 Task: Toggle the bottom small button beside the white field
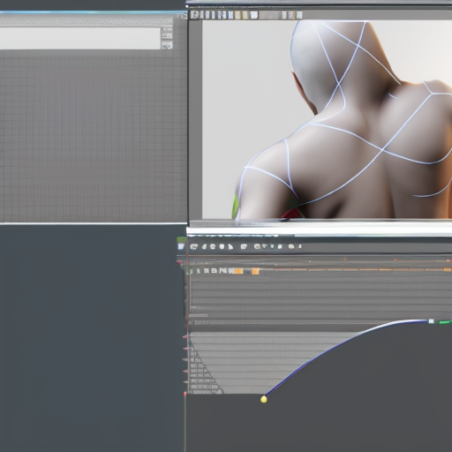(x=167, y=45)
